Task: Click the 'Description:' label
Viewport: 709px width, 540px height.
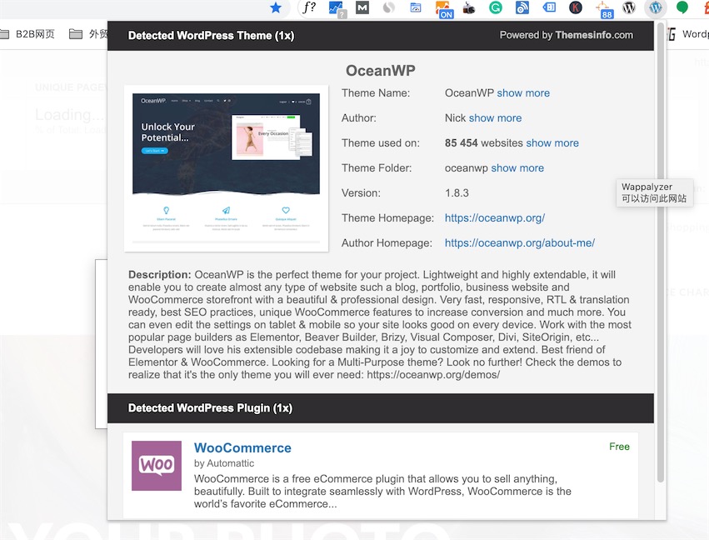Action: (x=160, y=274)
